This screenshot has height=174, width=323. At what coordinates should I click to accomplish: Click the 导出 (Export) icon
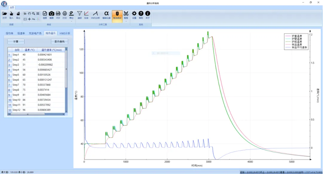click(x=18, y=14)
